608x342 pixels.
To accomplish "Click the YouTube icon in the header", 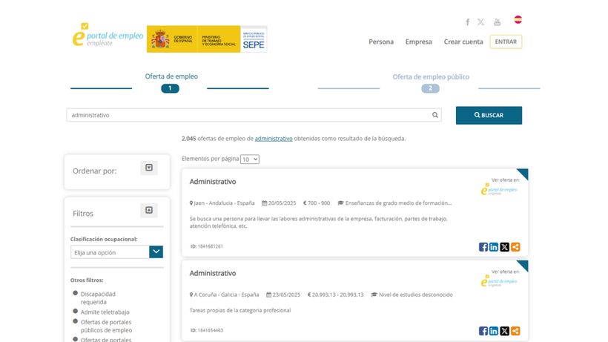I will 497,22.
